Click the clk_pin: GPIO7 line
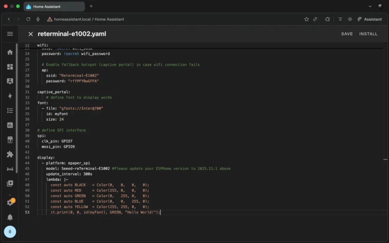 click(x=57, y=141)
